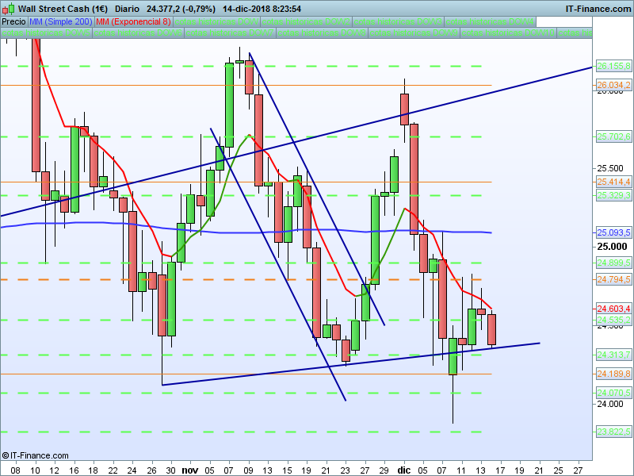Image resolution: width=634 pixels, height=476 pixels.
Task: Open the cotas historicas DOW10 label
Action: 508,33
